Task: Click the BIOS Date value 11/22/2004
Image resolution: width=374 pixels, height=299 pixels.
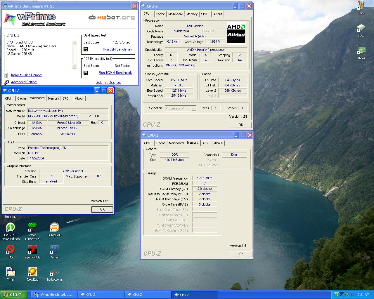Action: coord(68,158)
